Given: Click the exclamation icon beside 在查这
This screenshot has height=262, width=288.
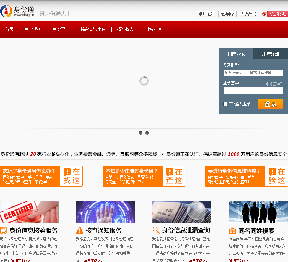Looking at the screenshot, I should tap(169, 172).
